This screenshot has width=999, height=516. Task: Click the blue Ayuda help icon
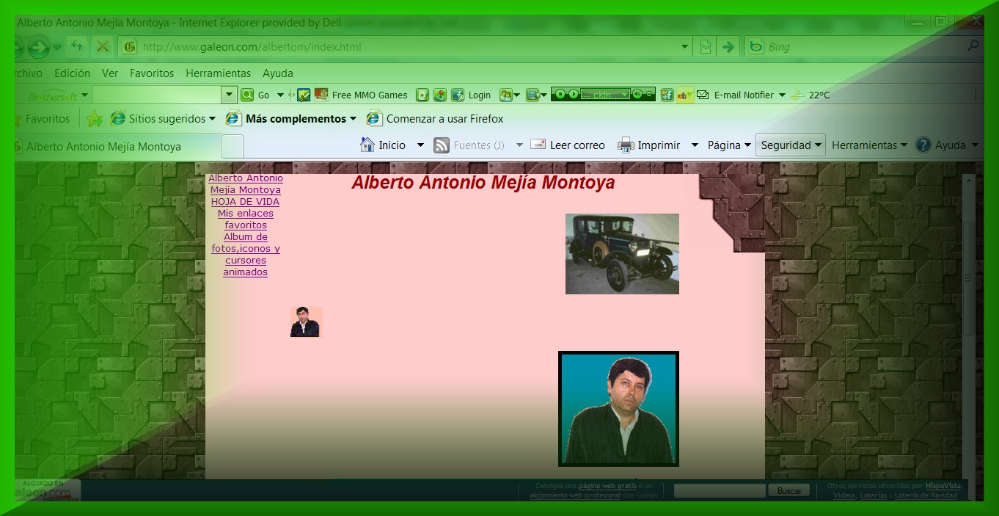[923, 145]
